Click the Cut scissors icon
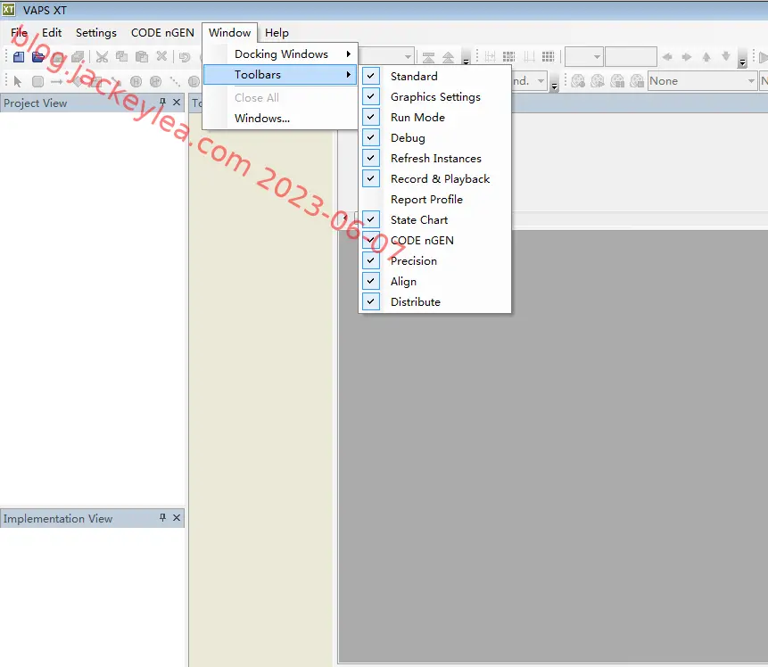 (102, 57)
